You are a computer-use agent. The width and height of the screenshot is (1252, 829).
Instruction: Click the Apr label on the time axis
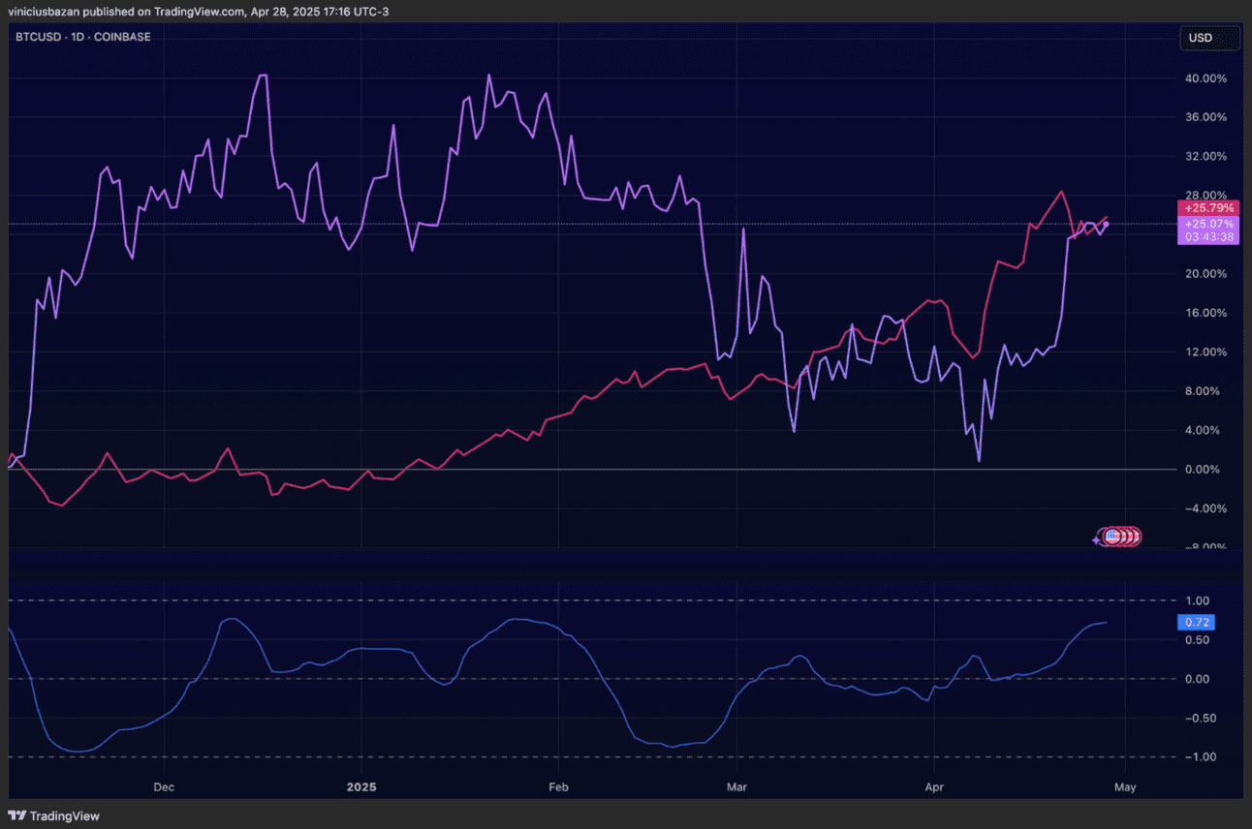pyautogui.click(x=934, y=786)
